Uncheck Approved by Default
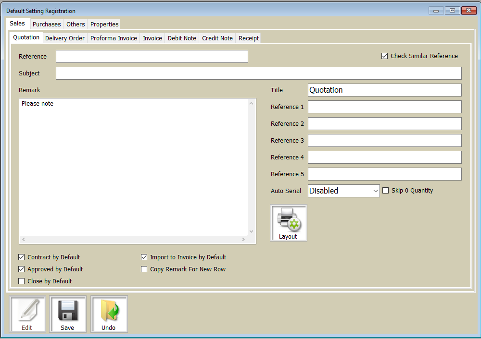 pyautogui.click(x=22, y=269)
